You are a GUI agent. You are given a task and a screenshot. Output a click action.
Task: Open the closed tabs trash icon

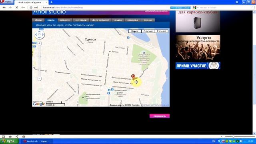click(x=237, y=2)
